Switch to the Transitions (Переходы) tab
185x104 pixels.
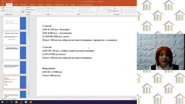coord(32,5)
